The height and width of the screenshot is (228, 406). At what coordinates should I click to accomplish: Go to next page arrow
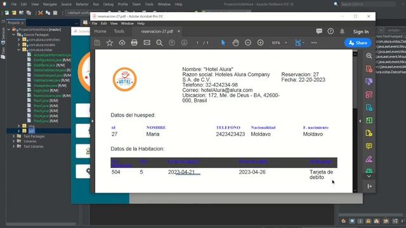pos(184,42)
